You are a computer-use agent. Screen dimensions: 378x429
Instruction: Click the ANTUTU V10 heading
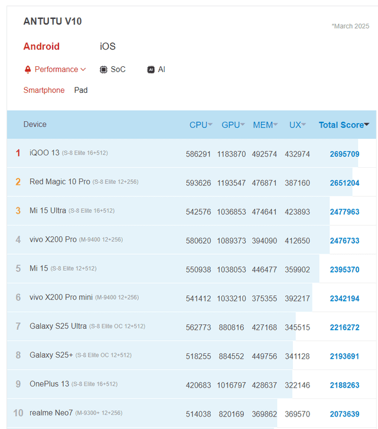click(x=53, y=21)
